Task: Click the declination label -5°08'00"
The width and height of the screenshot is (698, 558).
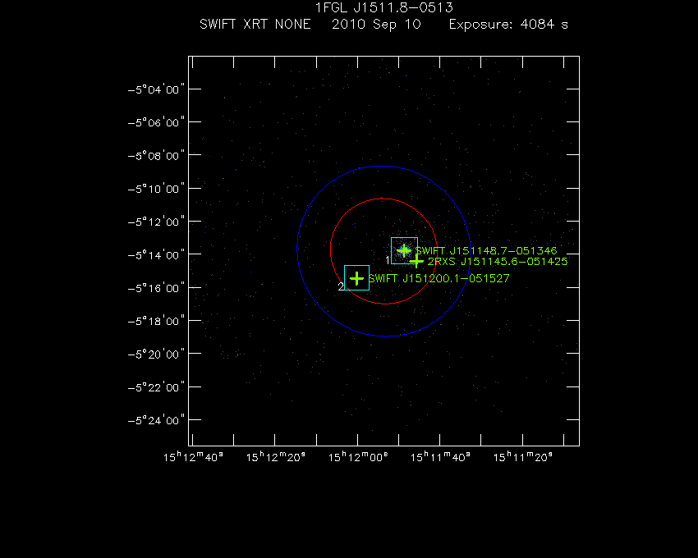Action: pos(156,156)
